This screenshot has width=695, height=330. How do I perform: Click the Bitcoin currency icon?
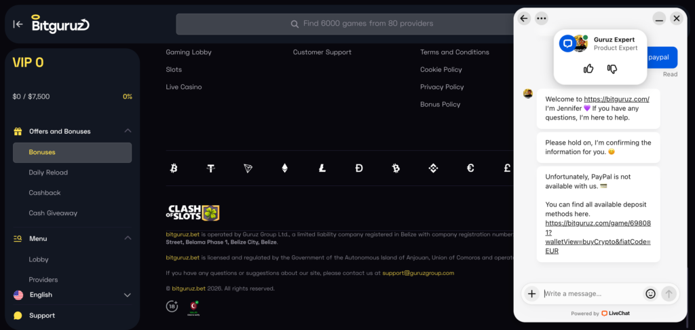point(174,168)
